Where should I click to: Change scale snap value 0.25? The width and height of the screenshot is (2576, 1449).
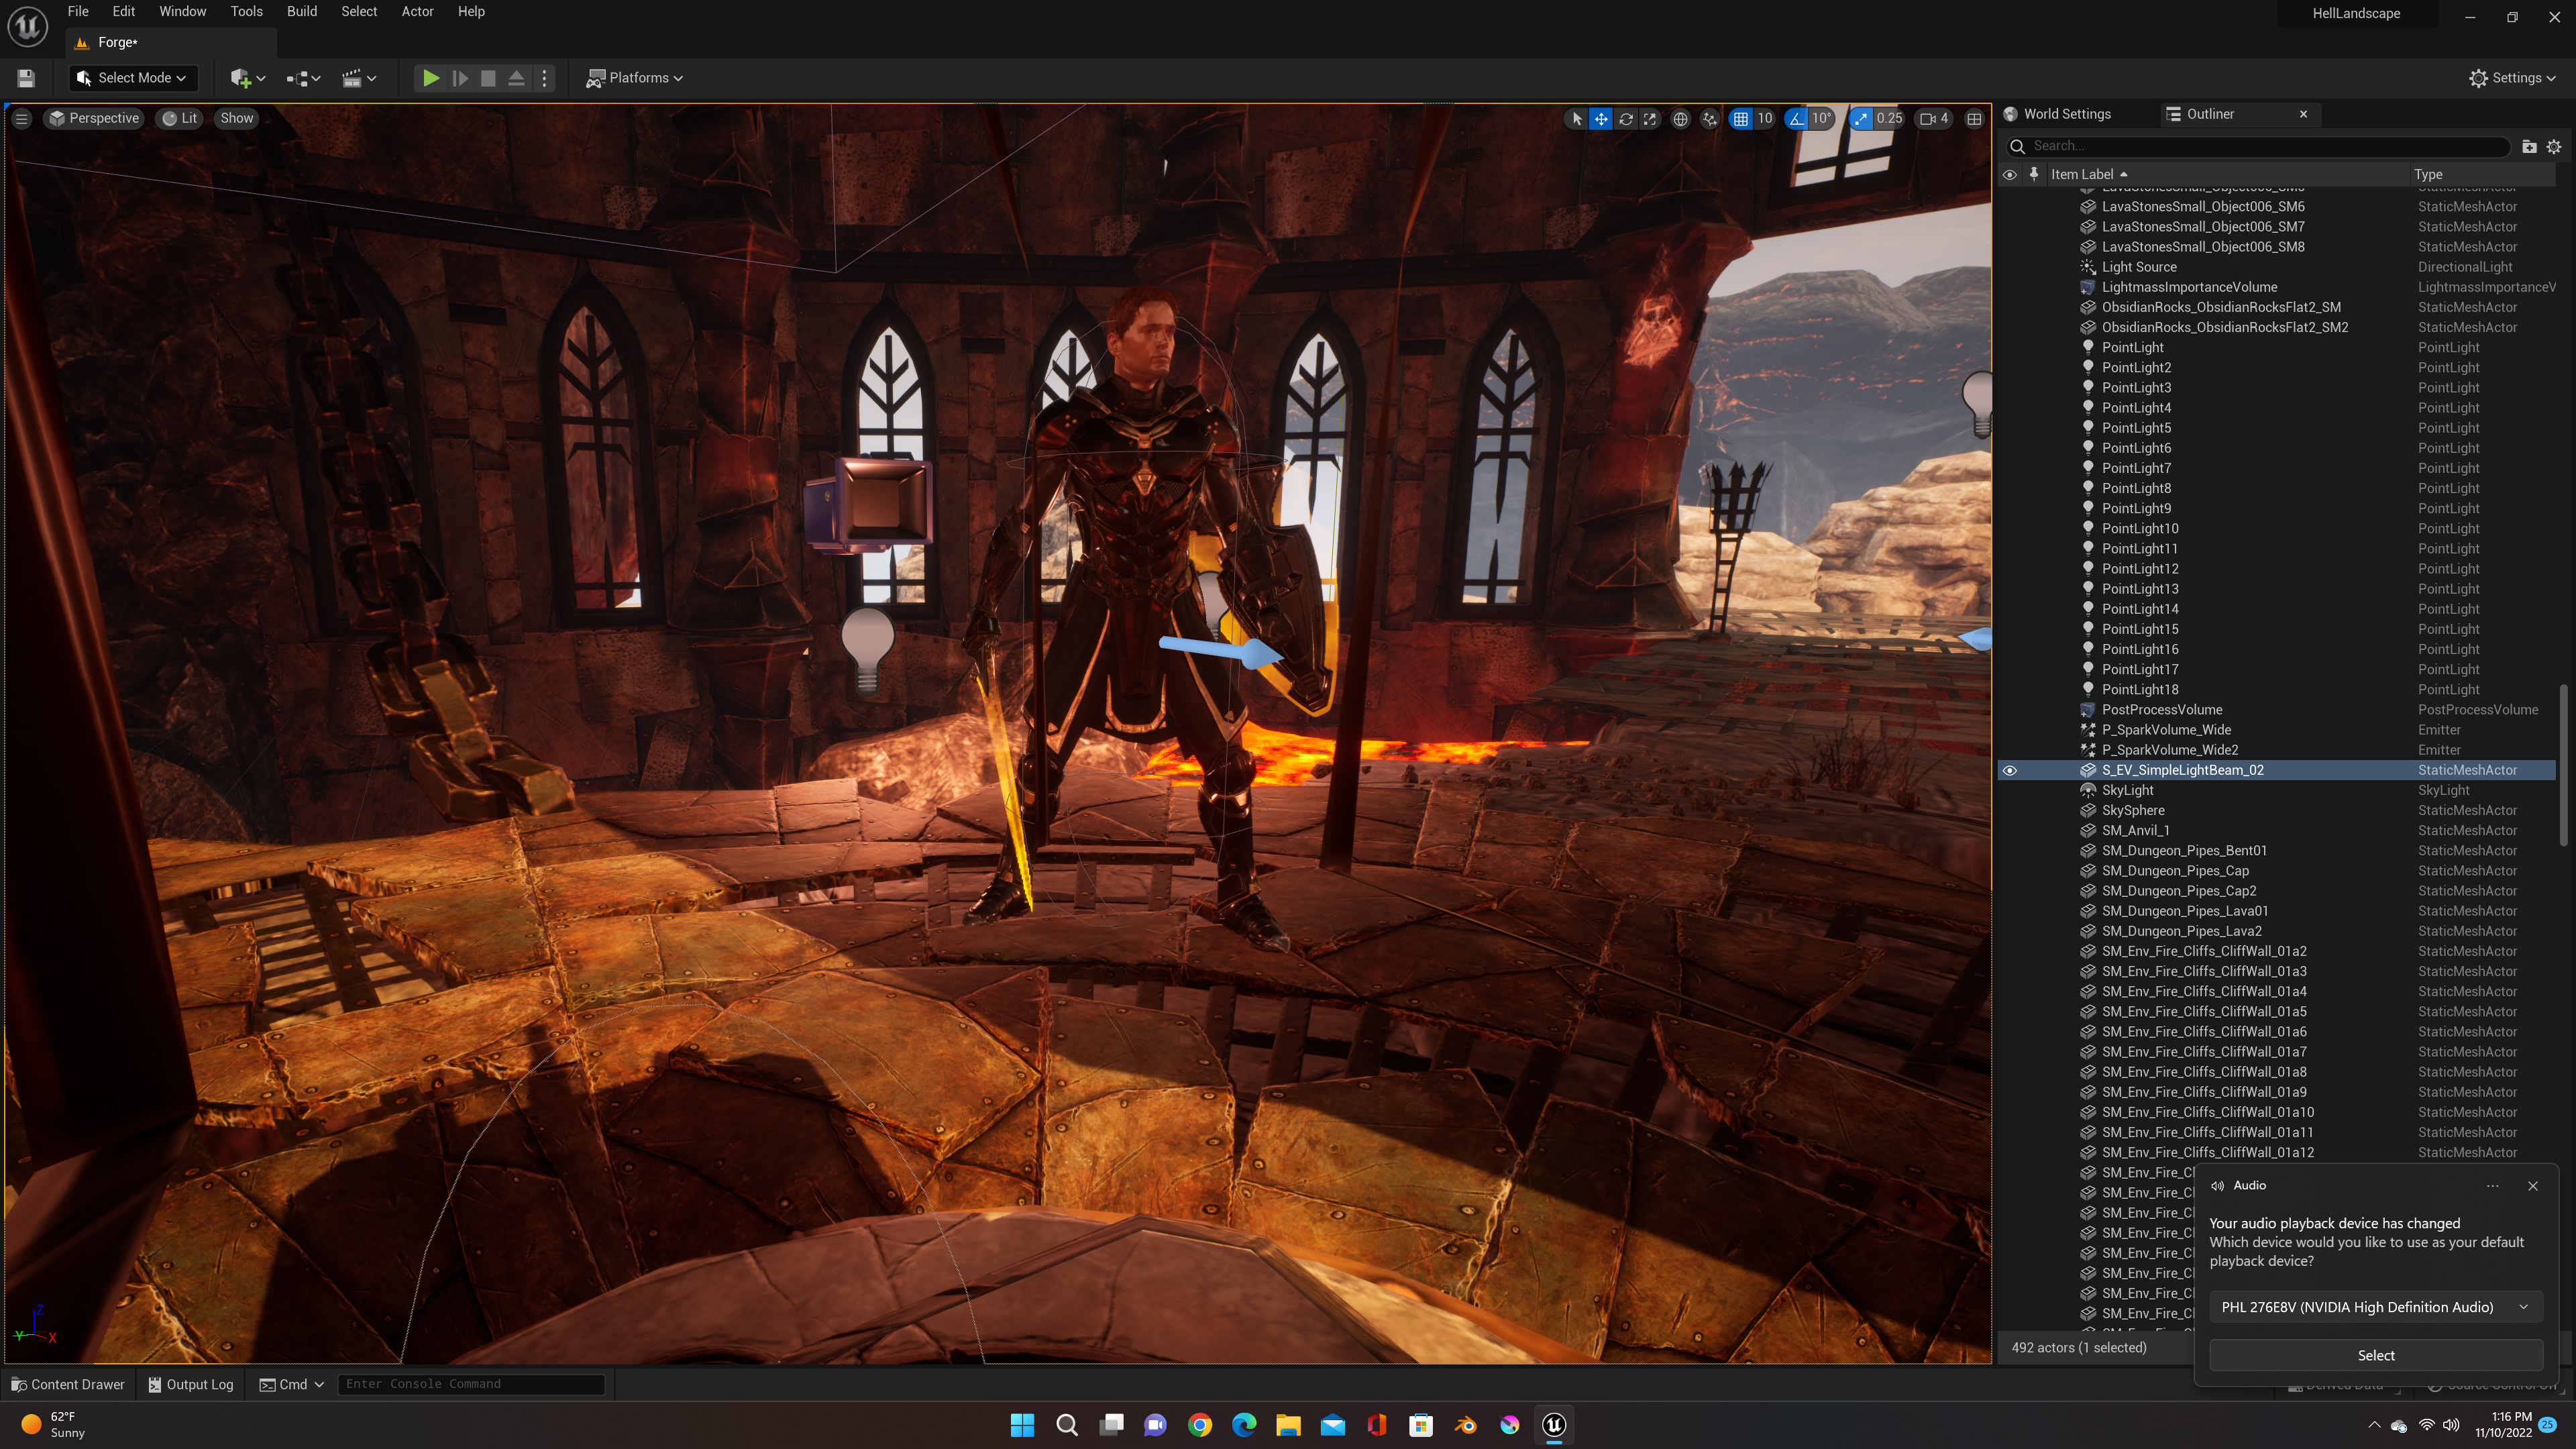[1890, 119]
